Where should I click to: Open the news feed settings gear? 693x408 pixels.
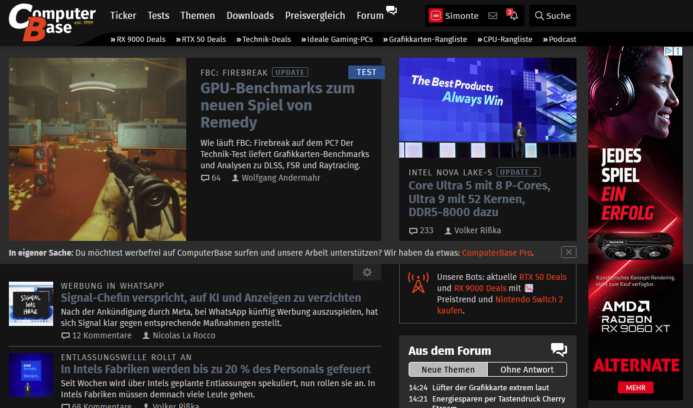pos(367,272)
